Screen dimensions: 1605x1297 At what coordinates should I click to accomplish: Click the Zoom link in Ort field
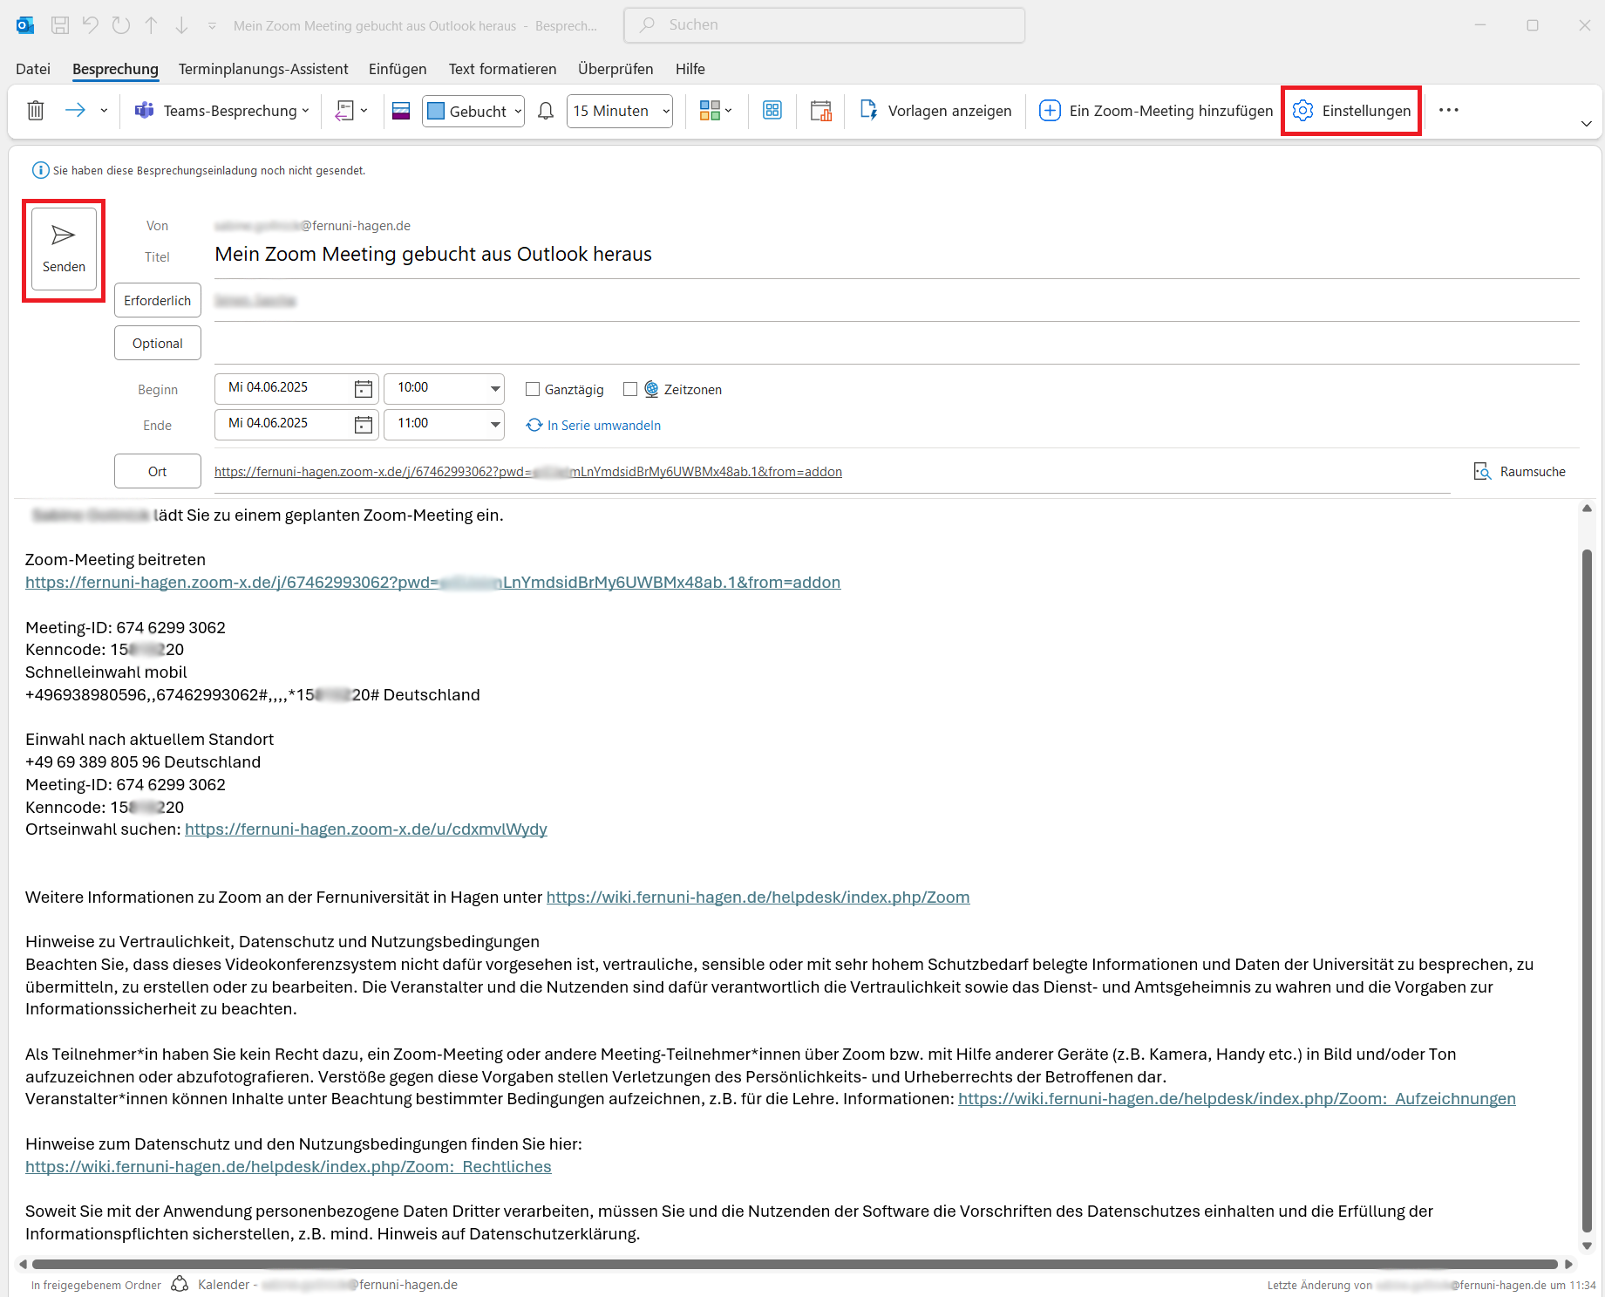[x=528, y=472]
